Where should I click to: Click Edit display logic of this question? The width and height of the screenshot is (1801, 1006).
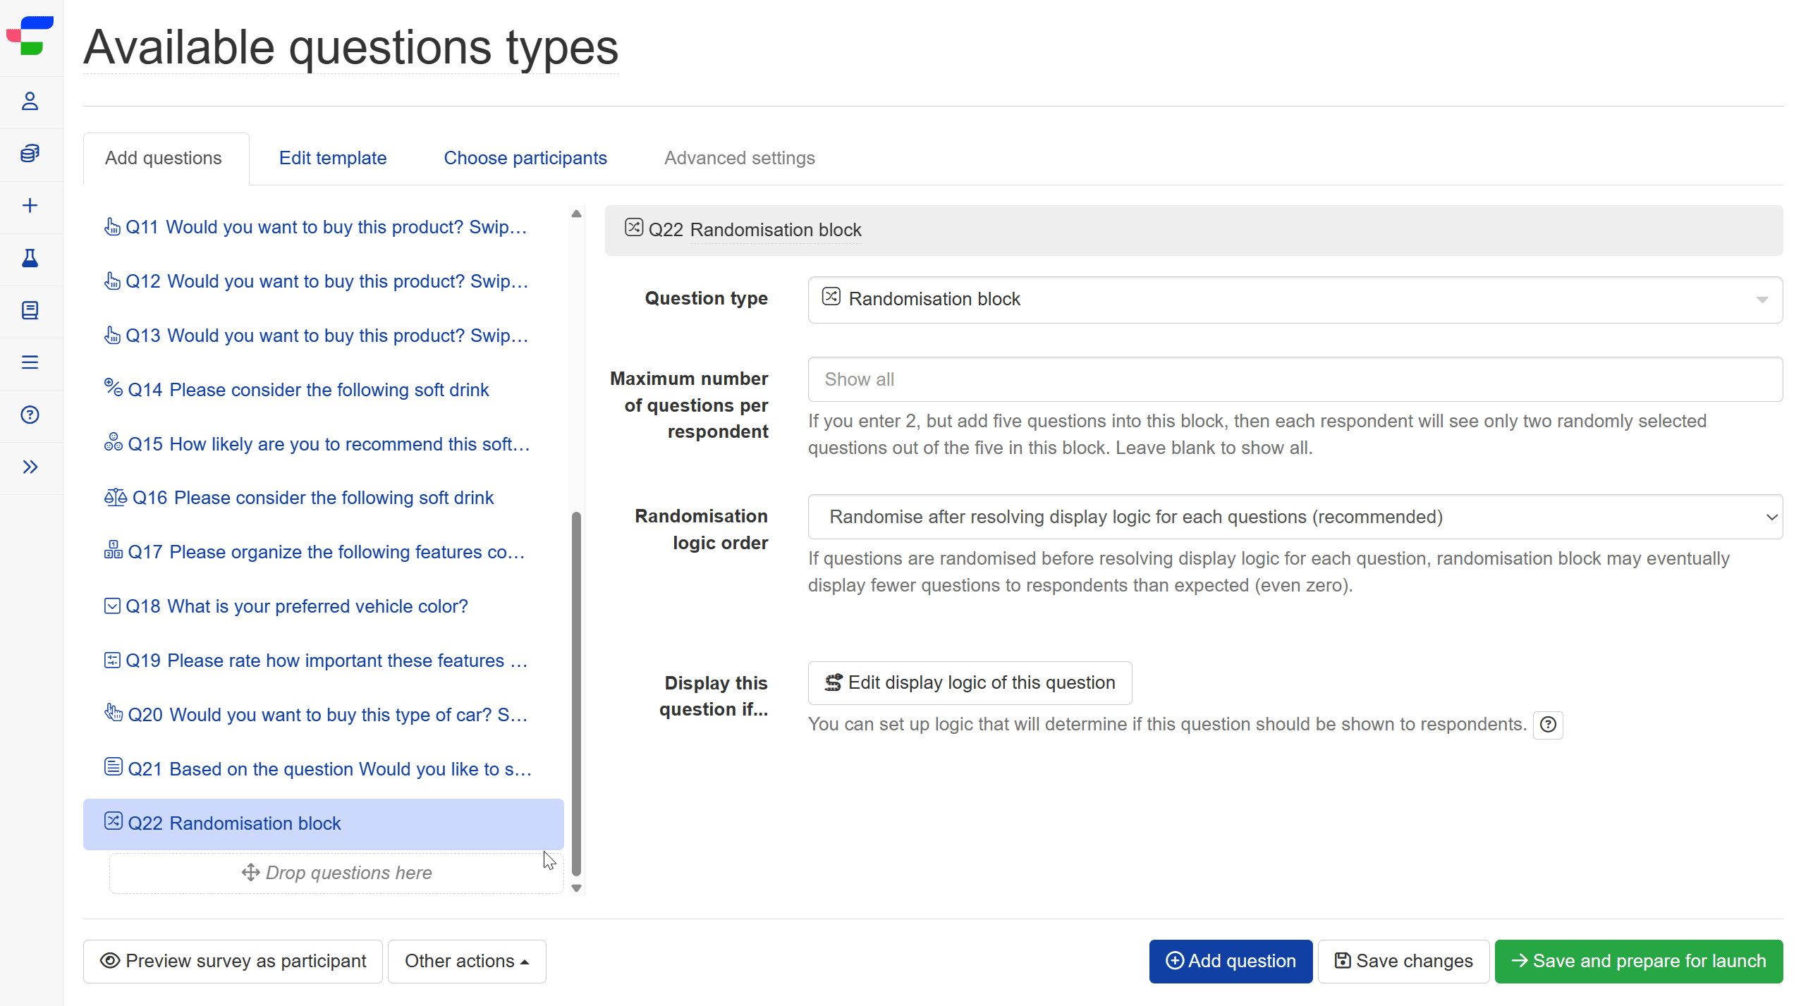[970, 682]
